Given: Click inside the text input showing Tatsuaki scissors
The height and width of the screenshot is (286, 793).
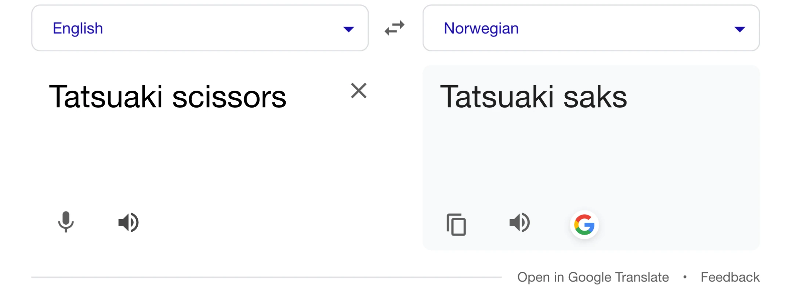Looking at the screenshot, I should click(168, 97).
